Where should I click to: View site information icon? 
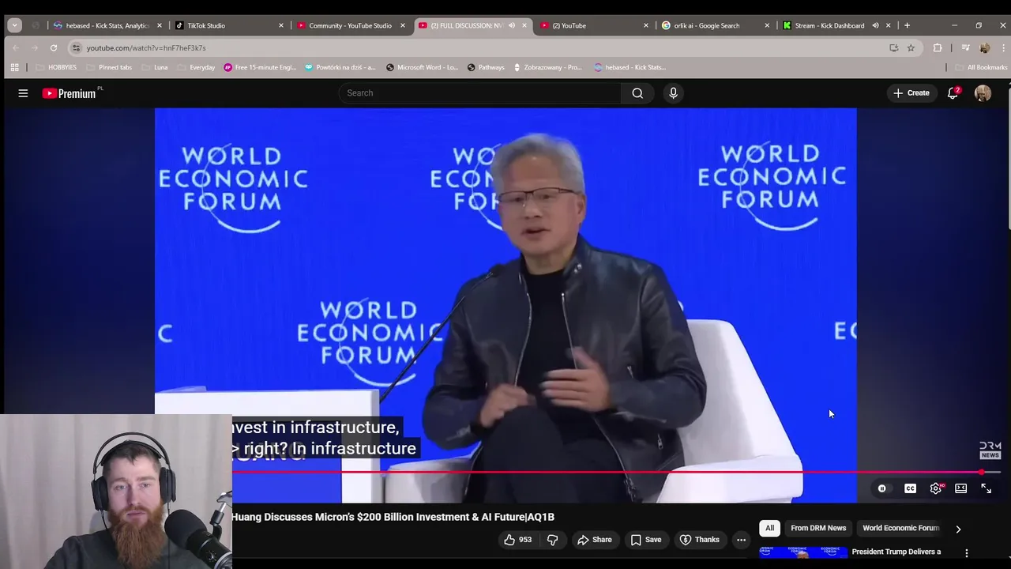pyautogui.click(x=76, y=47)
